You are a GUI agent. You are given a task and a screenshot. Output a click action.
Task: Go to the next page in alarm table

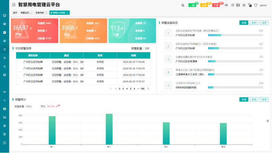click(148, 88)
